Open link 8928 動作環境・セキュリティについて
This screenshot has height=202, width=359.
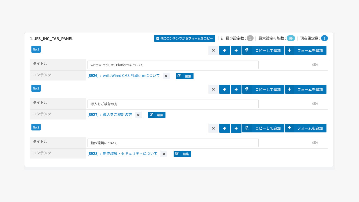click(123, 154)
